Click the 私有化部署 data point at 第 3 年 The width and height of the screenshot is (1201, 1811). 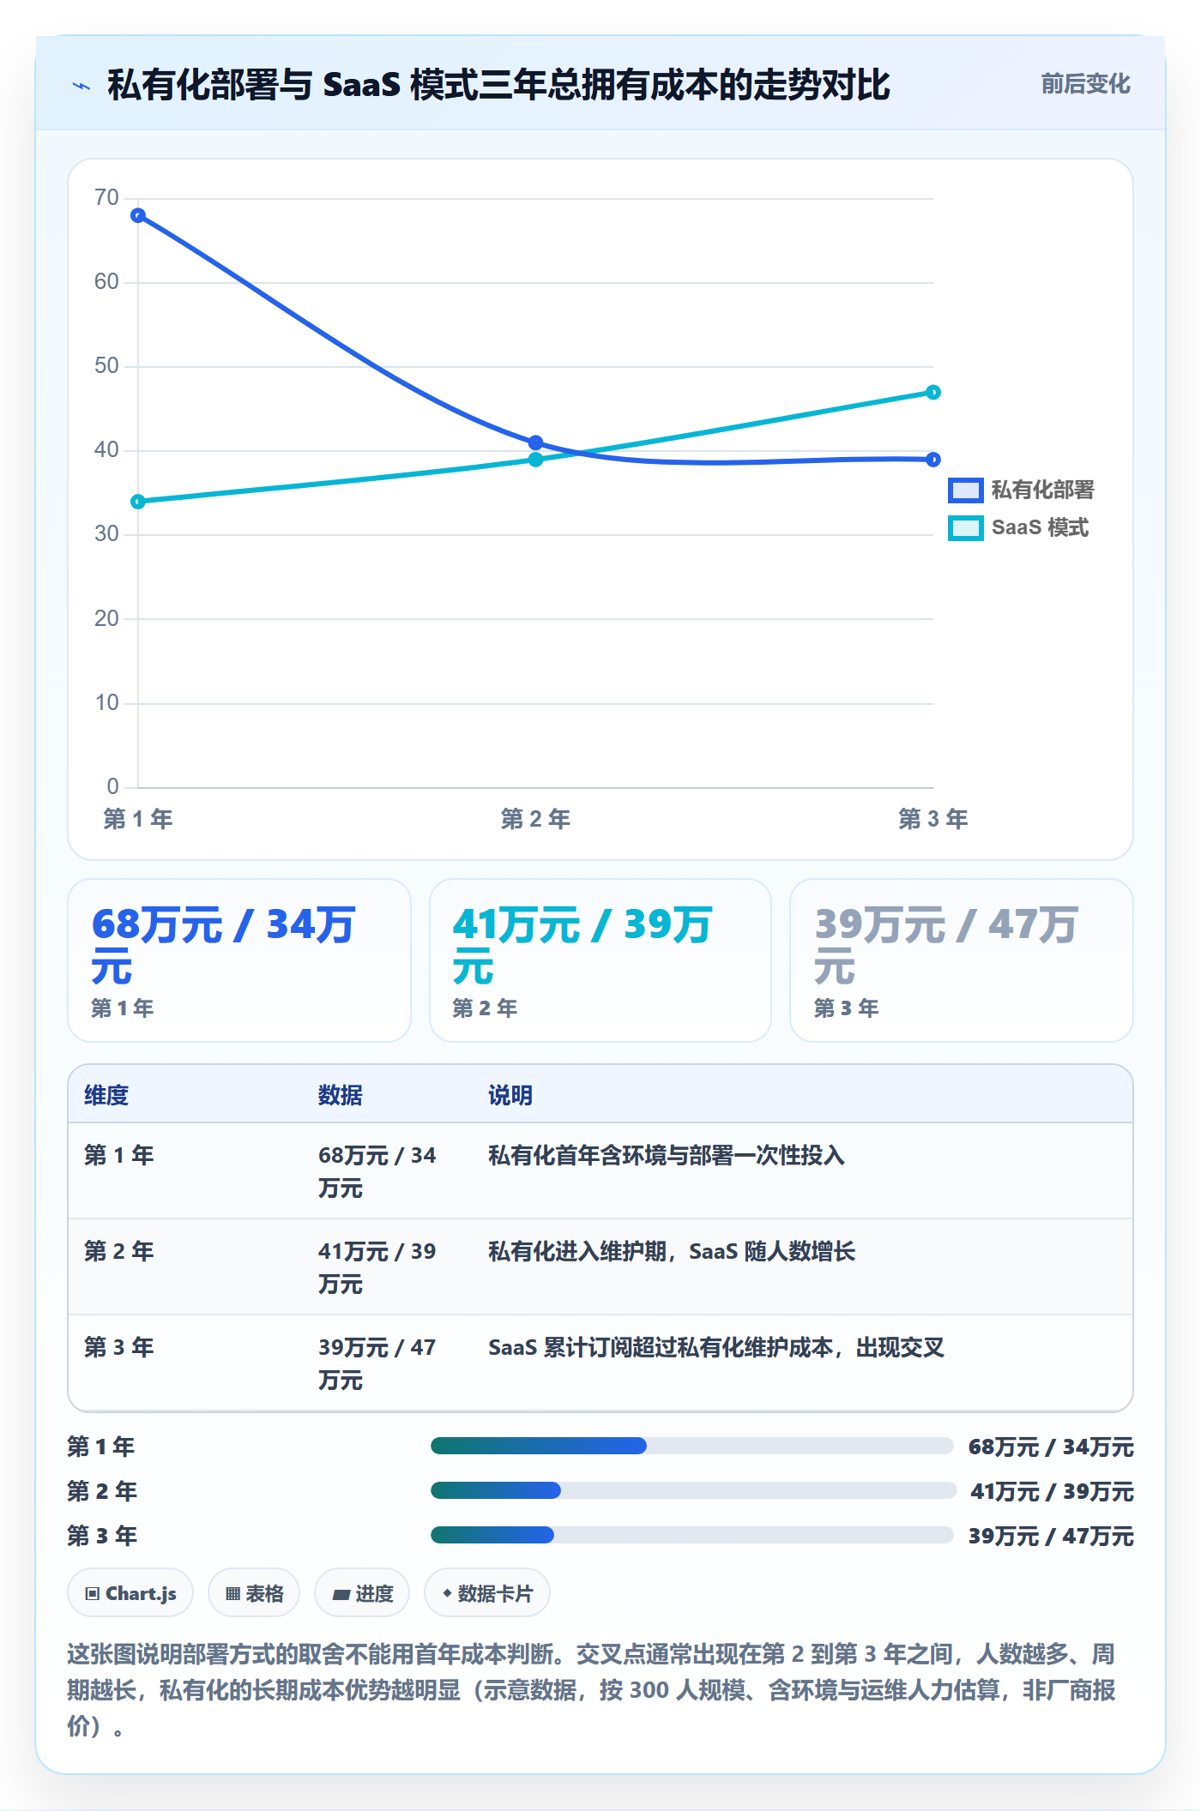point(933,460)
